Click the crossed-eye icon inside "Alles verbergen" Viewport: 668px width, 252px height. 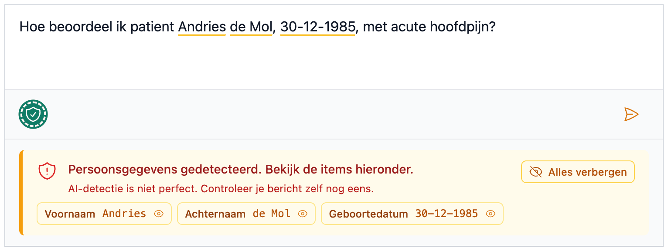point(537,171)
